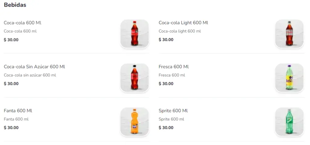Click the Coca-cola light 600 ml description
310x145 pixels.
tap(180, 31)
